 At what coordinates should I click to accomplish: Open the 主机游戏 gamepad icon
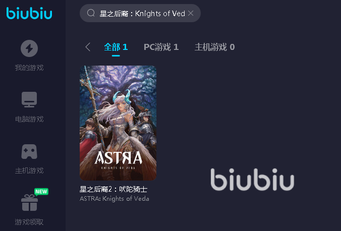(29, 151)
